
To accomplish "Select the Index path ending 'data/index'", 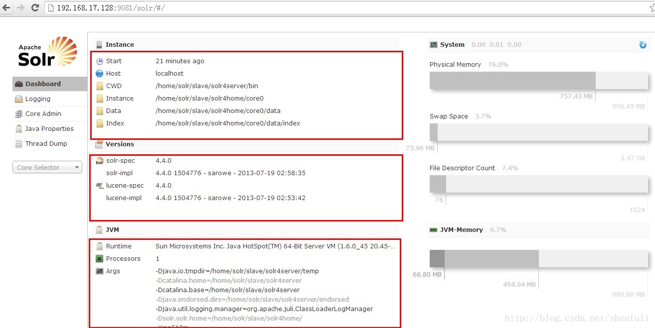I will (x=228, y=123).
